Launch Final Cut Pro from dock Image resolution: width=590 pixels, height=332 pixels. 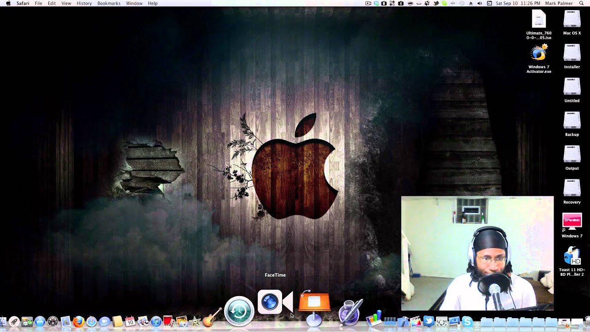[x=416, y=321]
